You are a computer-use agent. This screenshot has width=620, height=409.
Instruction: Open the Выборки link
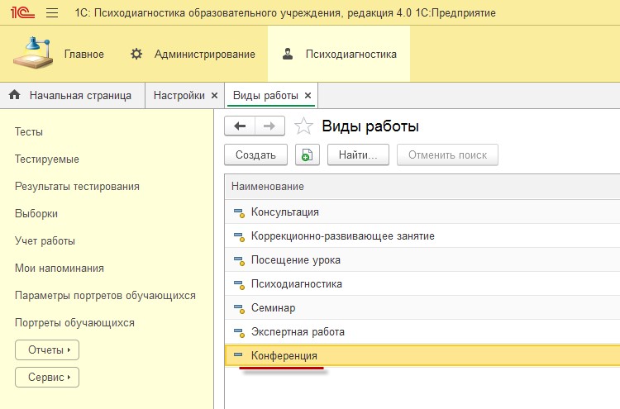[36, 213]
